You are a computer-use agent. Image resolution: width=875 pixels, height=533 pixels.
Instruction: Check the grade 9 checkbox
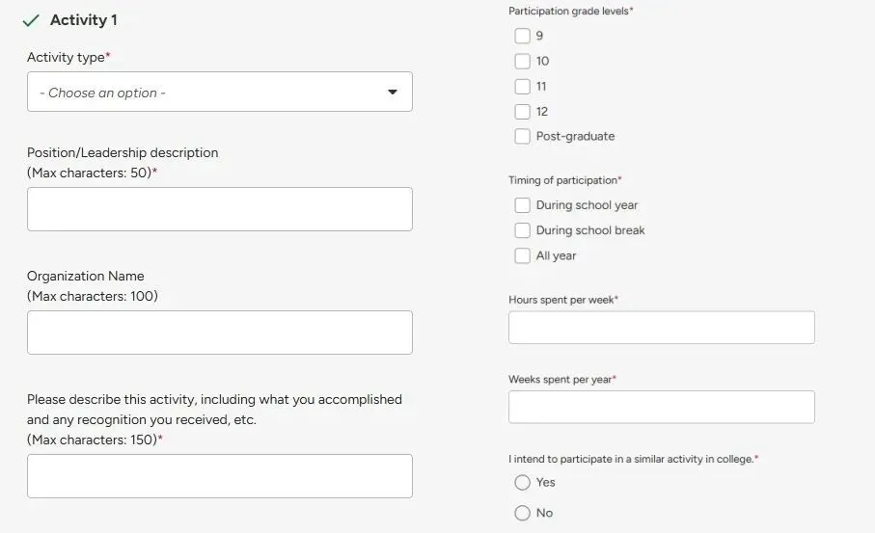[x=522, y=36]
